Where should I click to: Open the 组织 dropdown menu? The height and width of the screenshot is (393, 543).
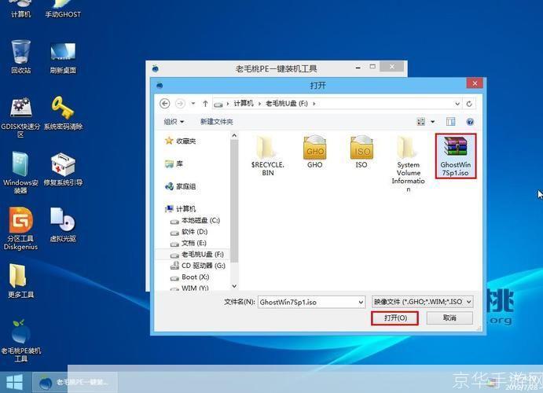coord(174,122)
